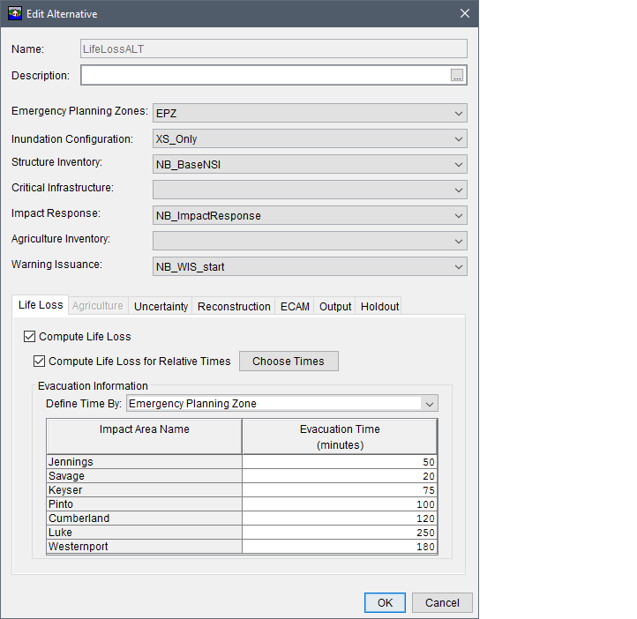Viewport: 637px width, 619px height.
Task: Switch to the Output tab
Action: 335,307
